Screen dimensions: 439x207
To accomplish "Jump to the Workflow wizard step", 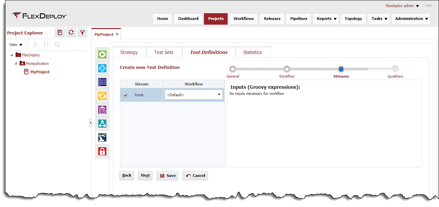I will (x=287, y=69).
